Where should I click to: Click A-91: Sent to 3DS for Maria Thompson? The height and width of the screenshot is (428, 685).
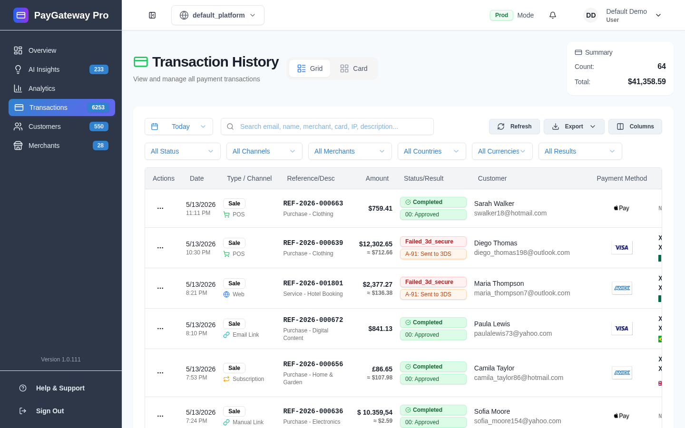pyautogui.click(x=433, y=294)
